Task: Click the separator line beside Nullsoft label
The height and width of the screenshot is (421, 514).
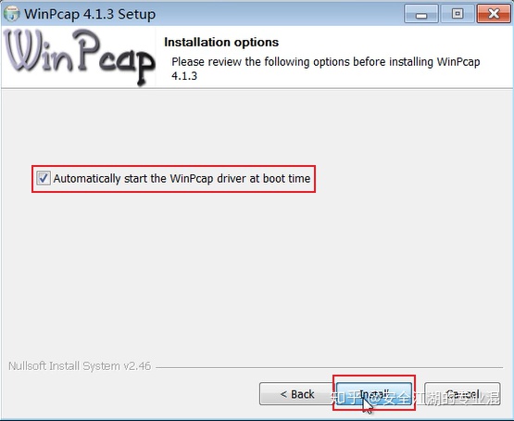Action: [329, 367]
